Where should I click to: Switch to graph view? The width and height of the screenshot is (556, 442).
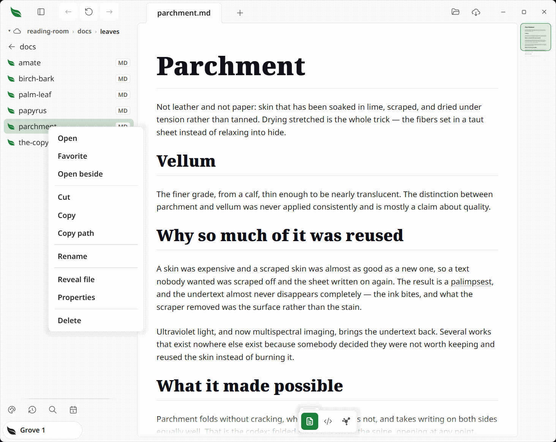346,421
